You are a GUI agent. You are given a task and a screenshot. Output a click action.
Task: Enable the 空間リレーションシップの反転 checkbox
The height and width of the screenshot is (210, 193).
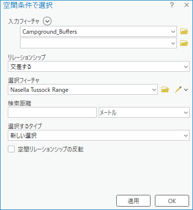point(11,149)
